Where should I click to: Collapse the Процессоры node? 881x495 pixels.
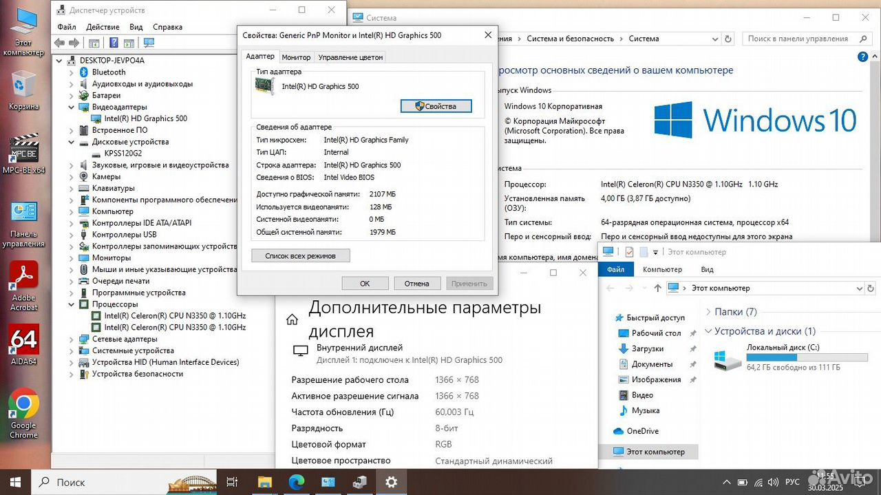pyautogui.click(x=72, y=304)
